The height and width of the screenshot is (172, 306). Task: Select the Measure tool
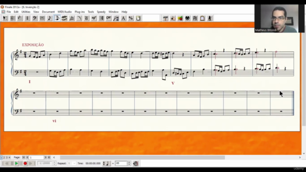point(42,18)
